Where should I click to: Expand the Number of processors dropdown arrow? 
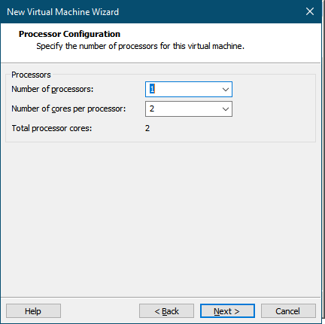click(x=226, y=89)
